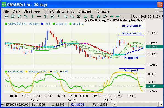Select the vertical line drawing tool
This screenshot has width=164, height=108.
point(32,16)
